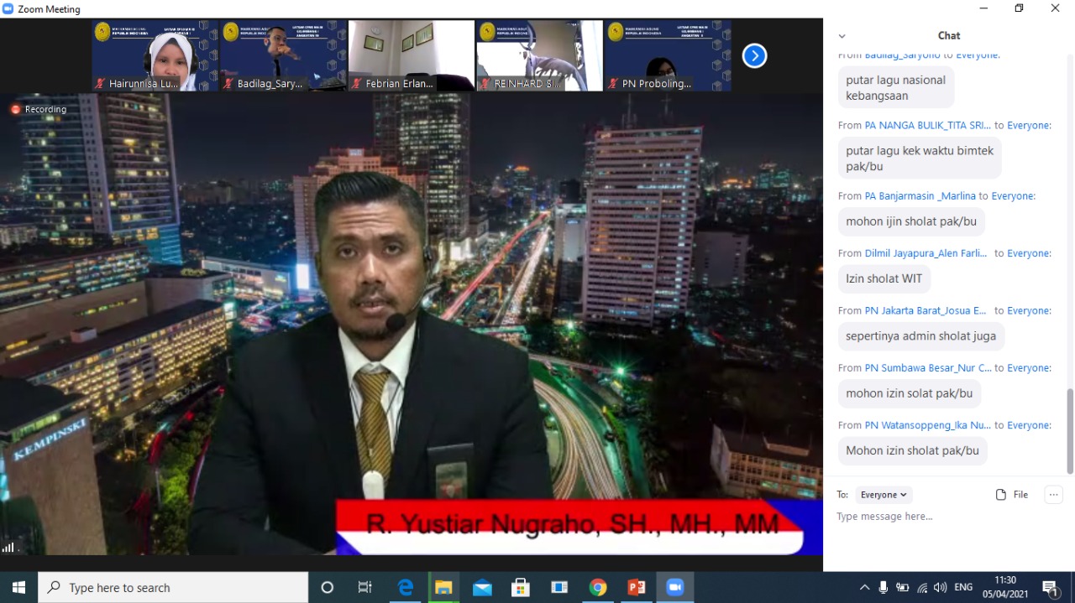Launch Microsoft Edge from taskbar
The width and height of the screenshot is (1075, 603).
pos(406,587)
